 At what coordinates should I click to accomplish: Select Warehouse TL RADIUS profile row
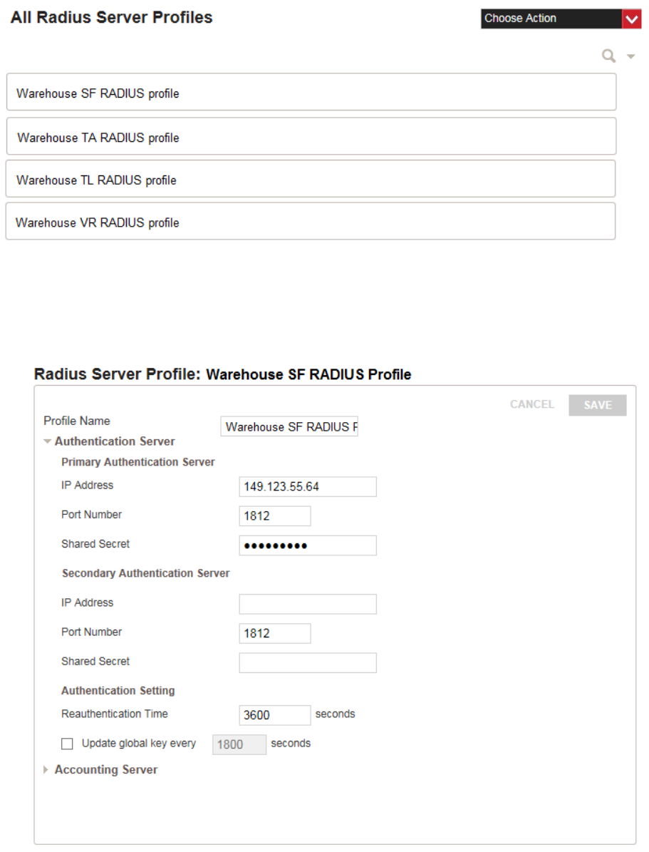(x=311, y=179)
